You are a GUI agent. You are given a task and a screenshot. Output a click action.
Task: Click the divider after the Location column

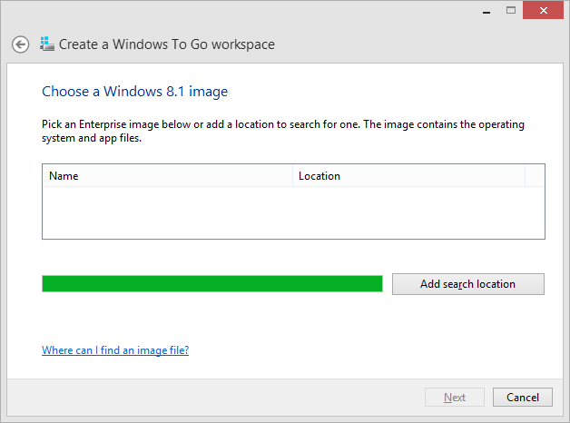(x=525, y=176)
